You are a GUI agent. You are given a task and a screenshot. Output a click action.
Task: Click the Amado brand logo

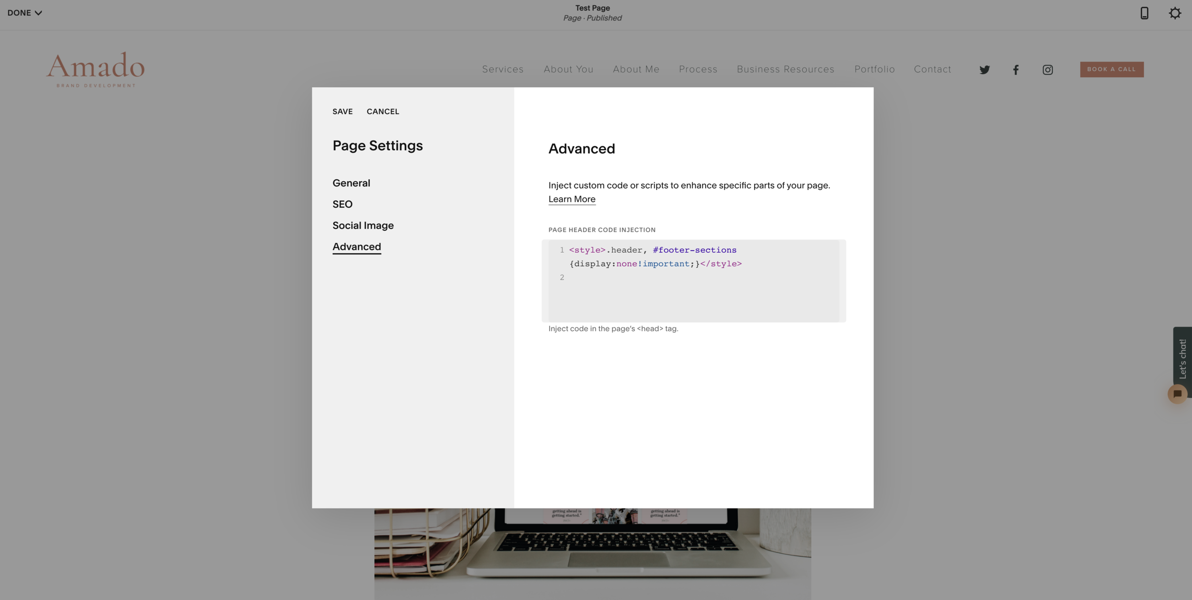95,69
